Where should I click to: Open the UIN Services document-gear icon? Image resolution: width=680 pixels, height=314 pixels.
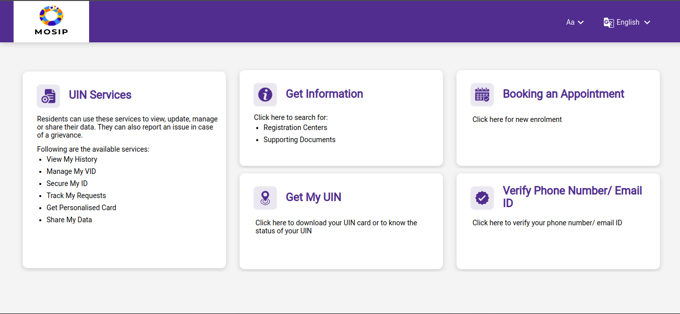pyautogui.click(x=48, y=96)
